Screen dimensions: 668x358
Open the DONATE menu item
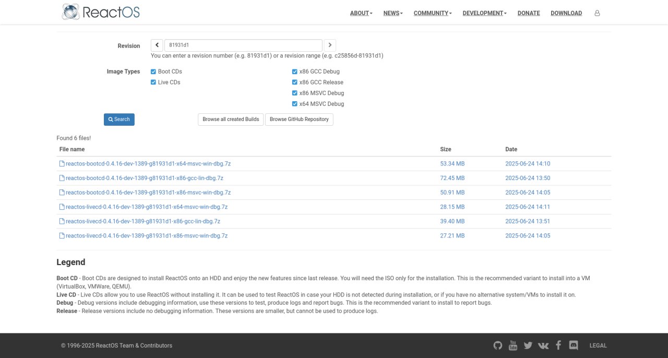pyautogui.click(x=529, y=13)
